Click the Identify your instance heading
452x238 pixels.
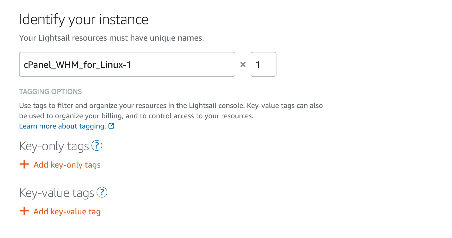[84, 20]
